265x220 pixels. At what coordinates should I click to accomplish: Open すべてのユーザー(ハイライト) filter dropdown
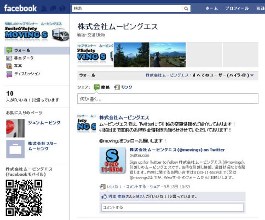[223, 75]
